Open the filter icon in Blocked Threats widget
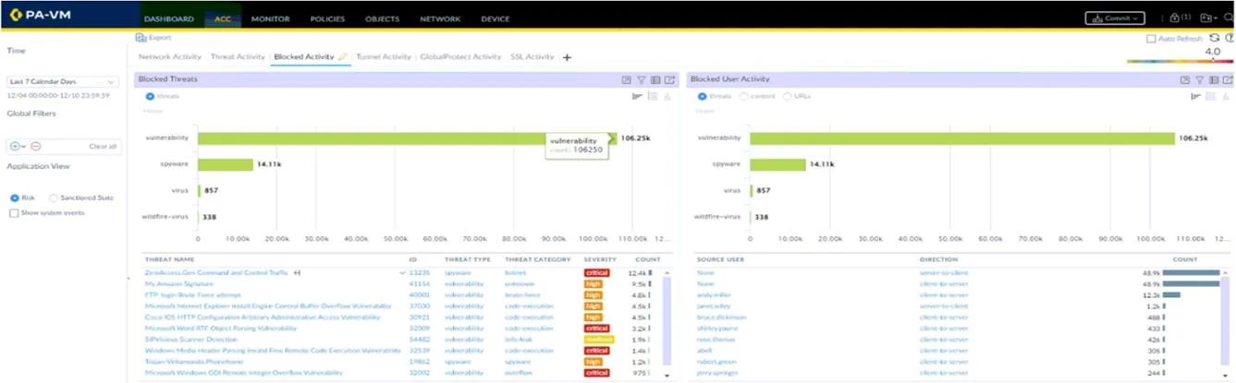Screen dimensions: 1236x383 (641, 80)
